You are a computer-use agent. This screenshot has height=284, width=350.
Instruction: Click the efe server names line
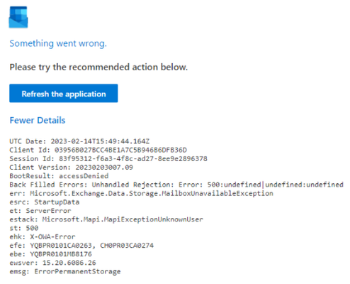point(81,246)
